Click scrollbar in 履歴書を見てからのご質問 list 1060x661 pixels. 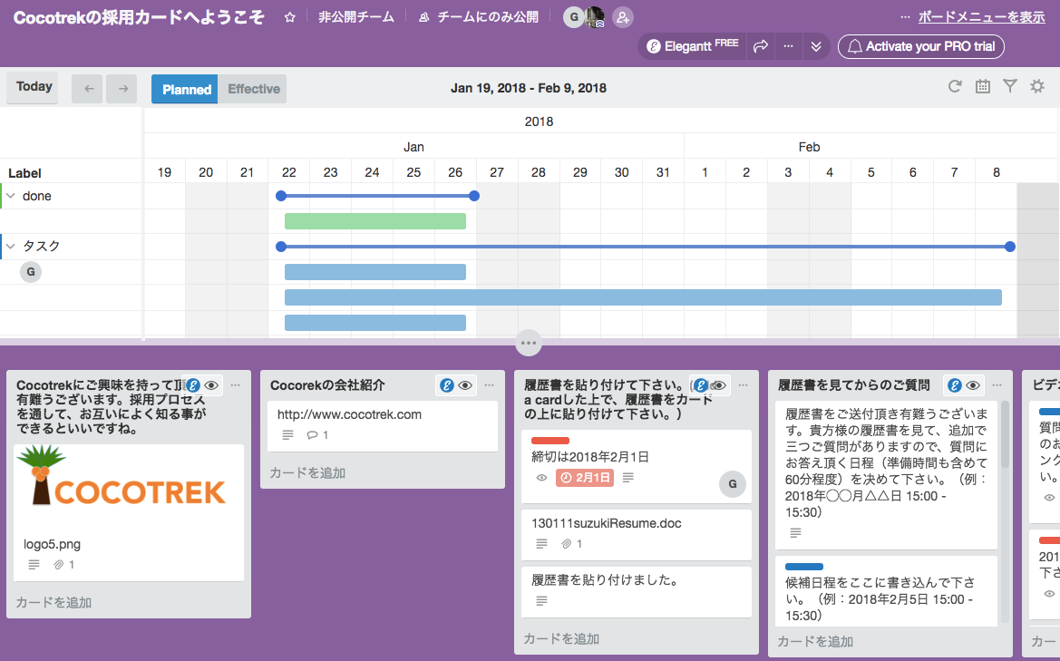click(1005, 435)
